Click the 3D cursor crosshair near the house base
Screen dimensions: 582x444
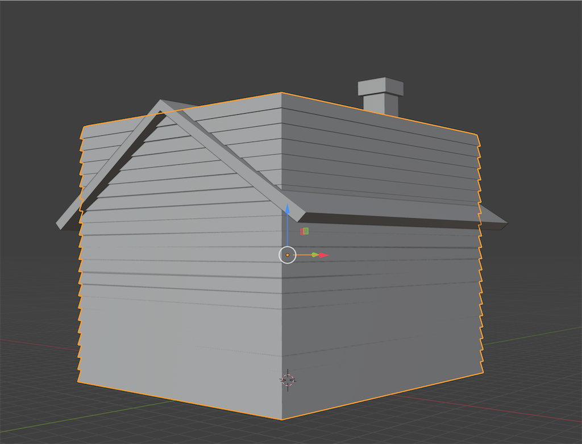(x=288, y=380)
